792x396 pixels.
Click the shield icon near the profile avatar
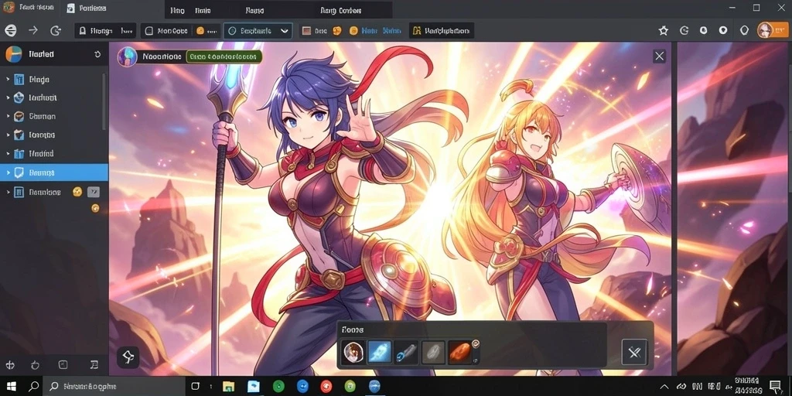(x=744, y=31)
